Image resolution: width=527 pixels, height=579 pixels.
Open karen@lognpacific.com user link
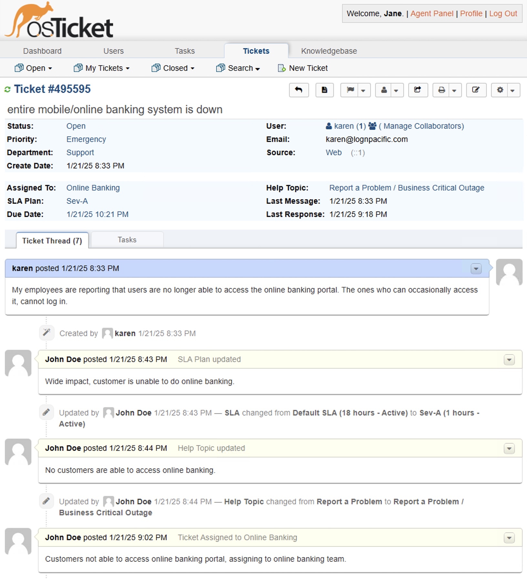pyautogui.click(x=367, y=139)
